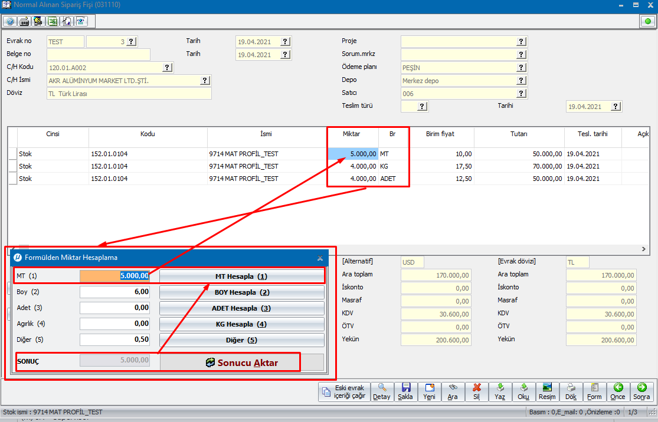Click the Yaz button

pyautogui.click(x=500, y=393)
